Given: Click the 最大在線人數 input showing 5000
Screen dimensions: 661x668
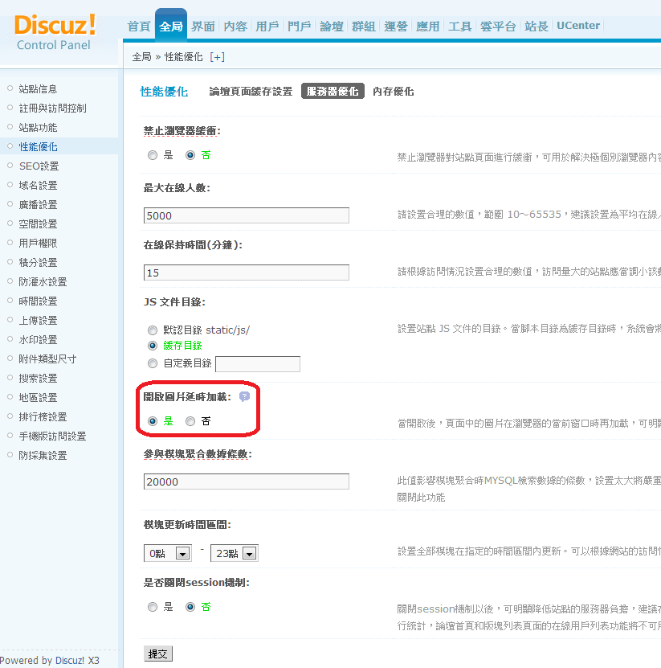Looking at the screenshot, I should (245, 215).
